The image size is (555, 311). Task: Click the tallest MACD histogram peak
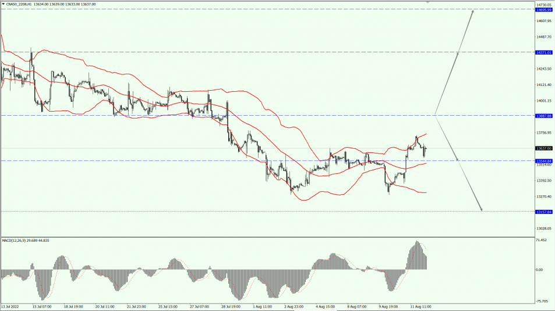[417, 243]
